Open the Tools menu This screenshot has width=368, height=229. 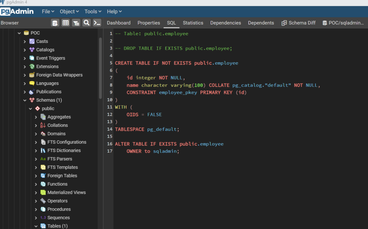tap(92, 11)
